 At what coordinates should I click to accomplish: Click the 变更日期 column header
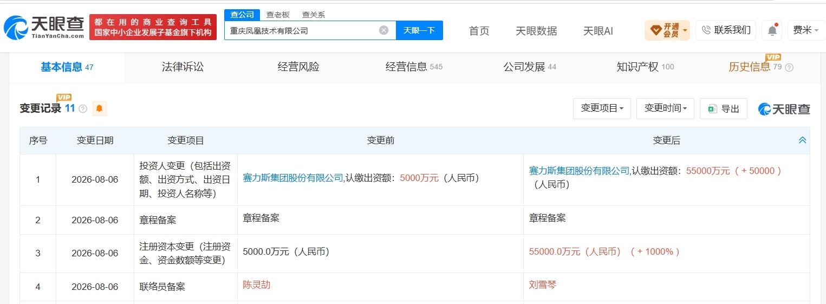95,141
